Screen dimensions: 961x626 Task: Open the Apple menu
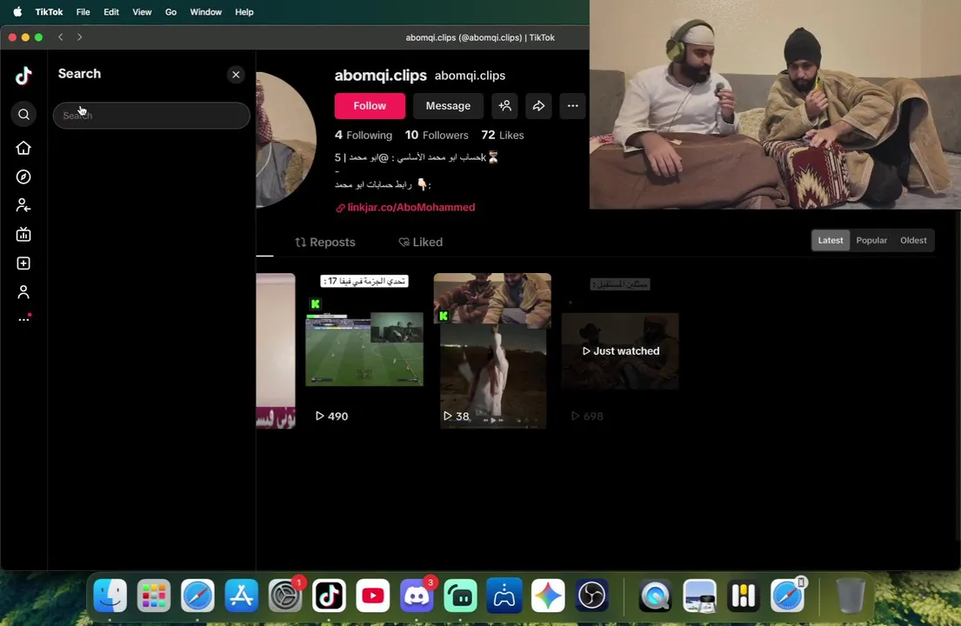point(17,11)
